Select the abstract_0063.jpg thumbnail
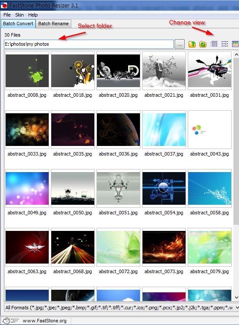Screen dimensions: 239x325 [27, 247]
